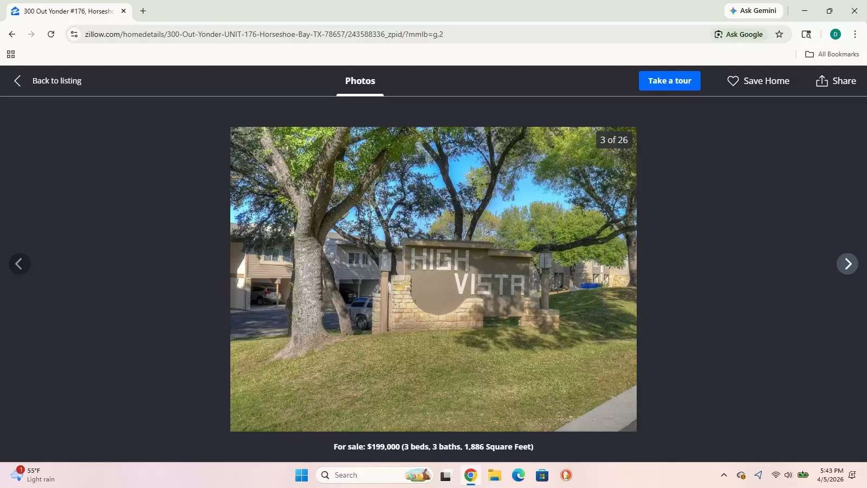Open Microsoft Store from the taskbar
The image size is (867, 488).
[x=542, y=476]
